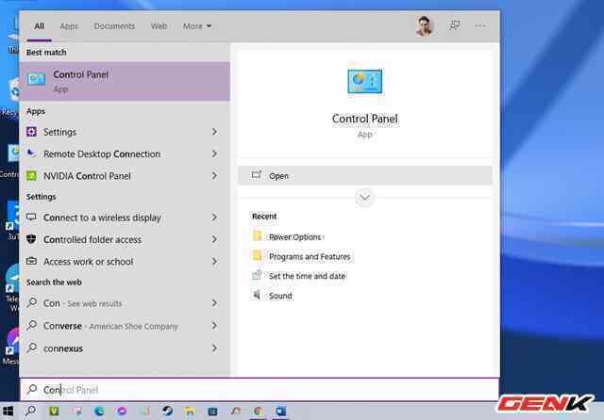The width and height of the screenshot is (604, 420).
Task: Select Connect to a wireless display setting
Action: 125,218
